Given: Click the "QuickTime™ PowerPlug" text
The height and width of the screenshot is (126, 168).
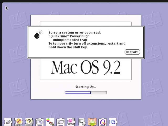Looking at the screenshot, I should (x=69, y=36).
